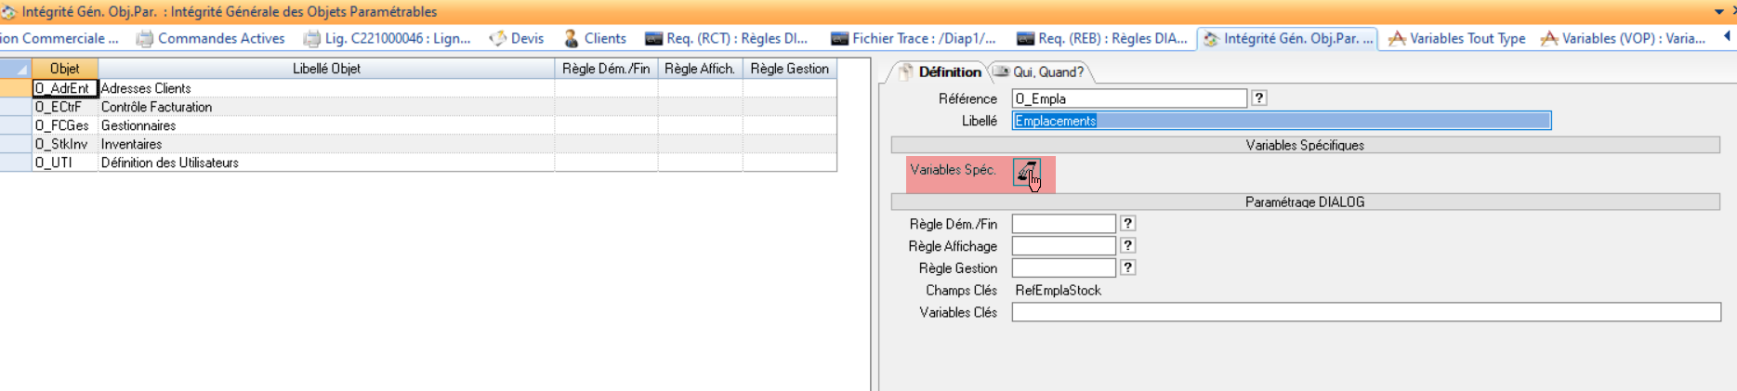Open the Variables Tout Type tab

coord(1457,38)
